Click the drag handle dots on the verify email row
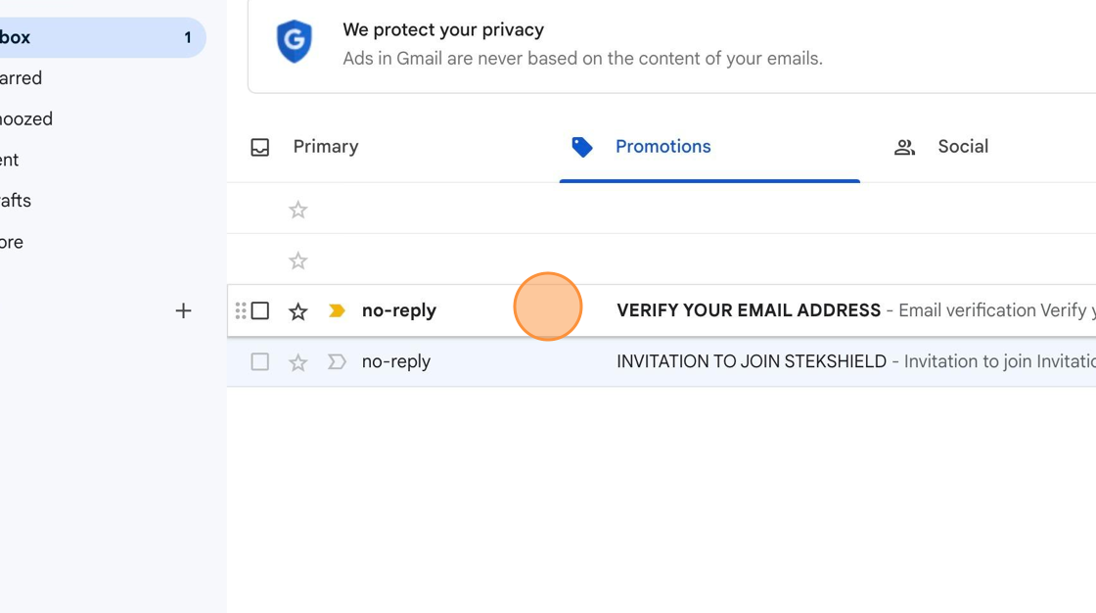The image size is (1096, 613). tap(241, 310)
